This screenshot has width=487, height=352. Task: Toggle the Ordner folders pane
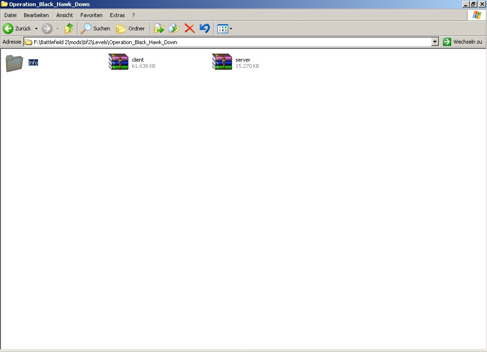[131, 28]
